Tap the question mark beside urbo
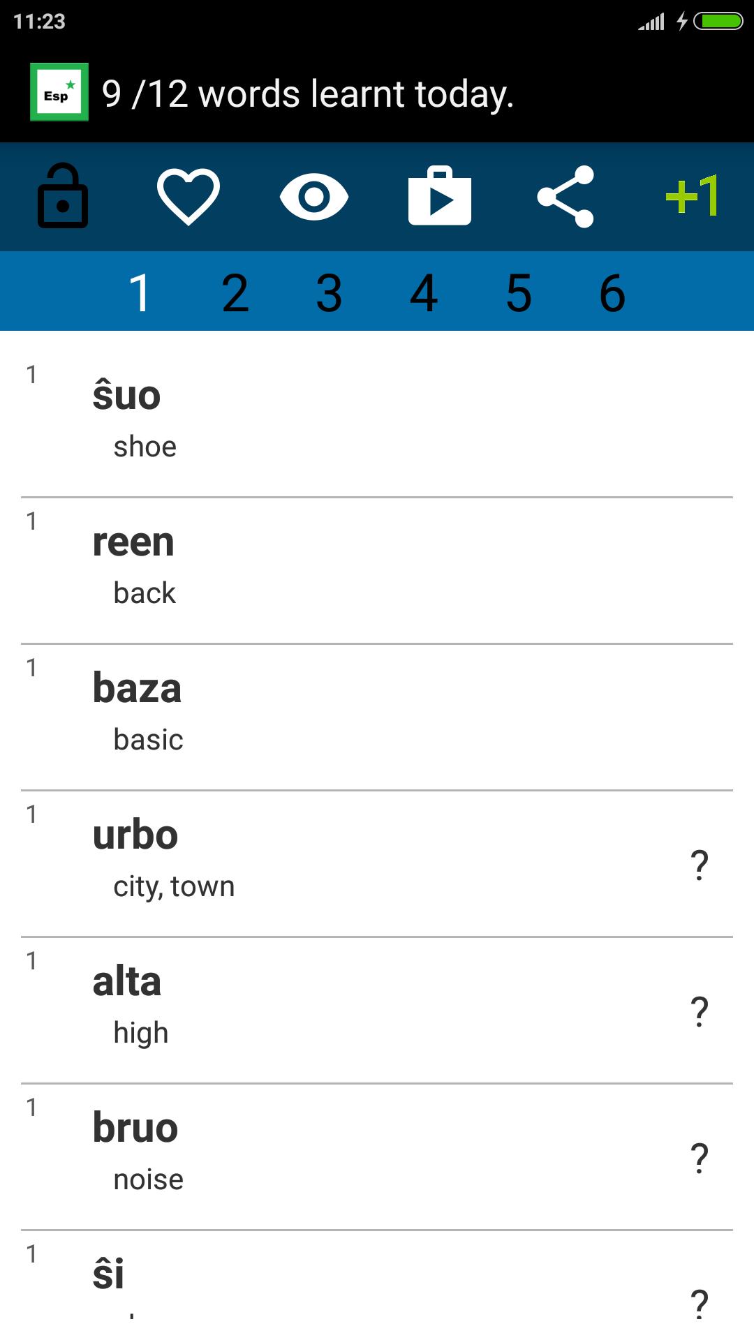The height and width of the screenshot is (1340, 754). [700, 865]
